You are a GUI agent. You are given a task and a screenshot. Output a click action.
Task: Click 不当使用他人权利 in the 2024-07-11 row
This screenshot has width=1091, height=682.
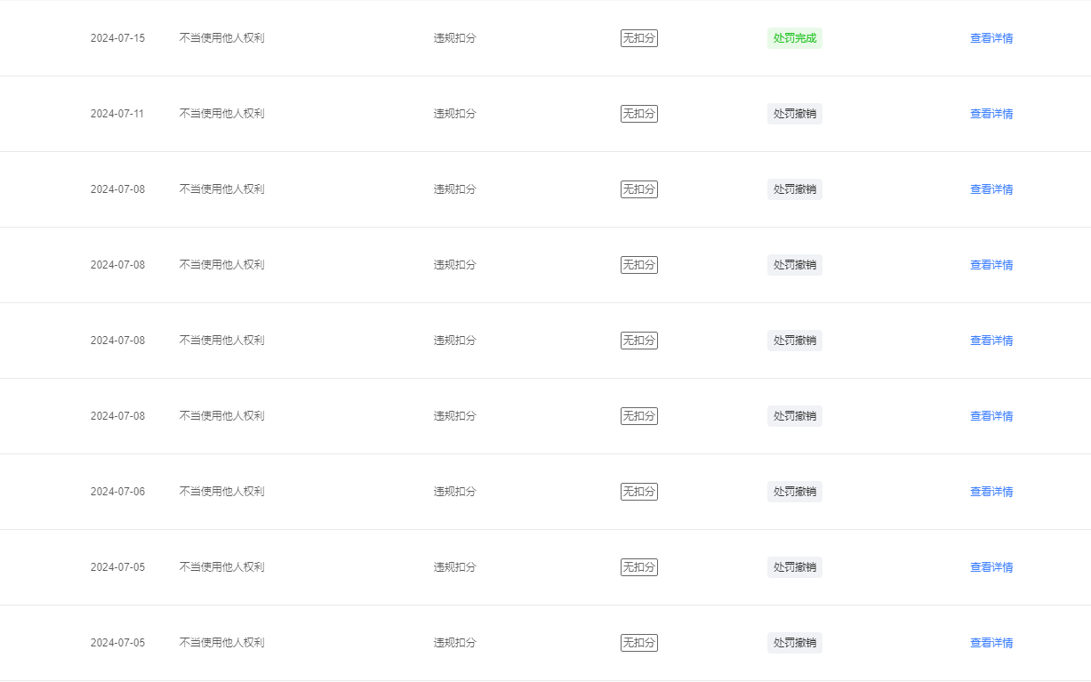[222, 114]
